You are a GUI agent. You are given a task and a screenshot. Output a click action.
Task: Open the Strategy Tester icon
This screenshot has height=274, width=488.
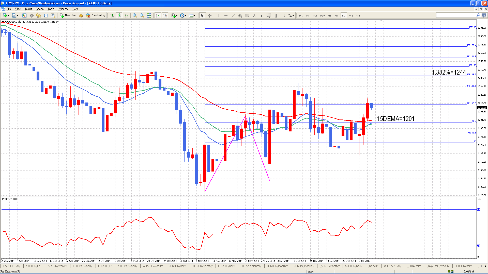coord(53,15)
